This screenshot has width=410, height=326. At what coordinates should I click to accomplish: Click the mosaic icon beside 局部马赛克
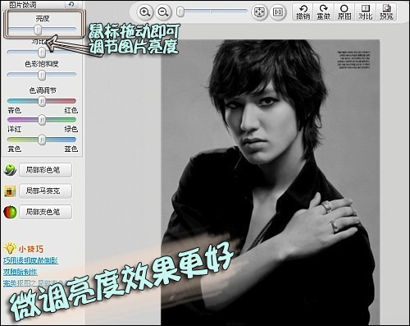click(10, 191)
